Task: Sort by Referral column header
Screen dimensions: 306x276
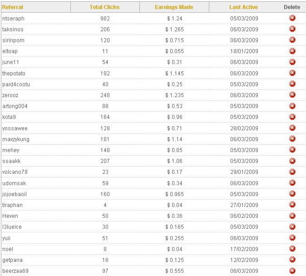Action: click(x=13, y=7)
